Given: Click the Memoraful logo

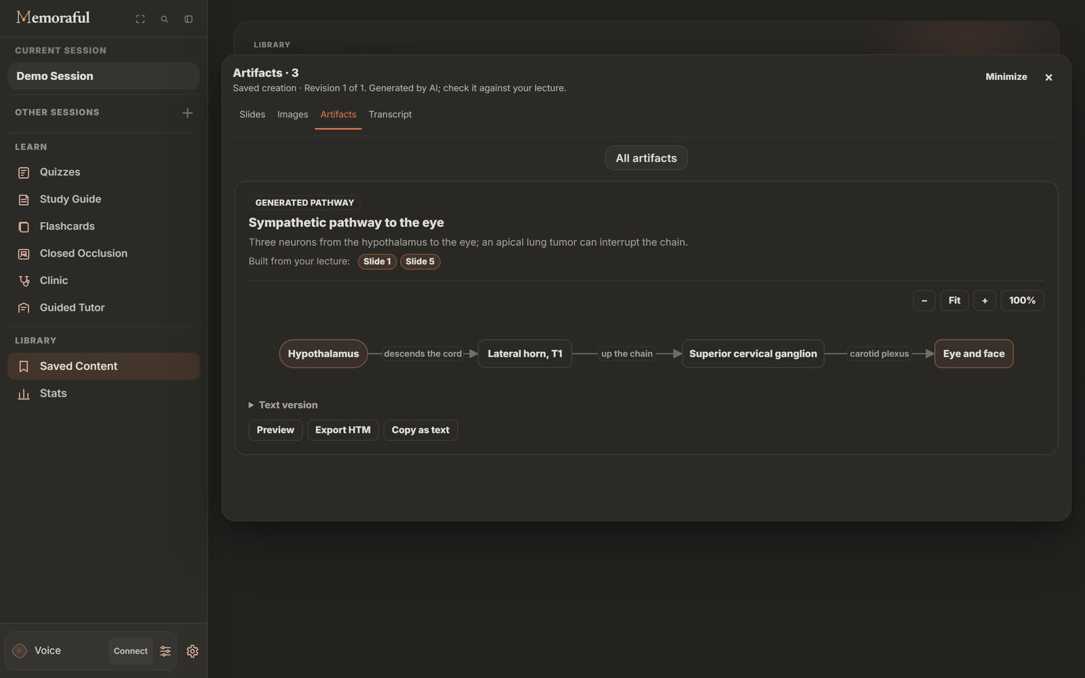Looking at the screenshot, I should point(53,18).
